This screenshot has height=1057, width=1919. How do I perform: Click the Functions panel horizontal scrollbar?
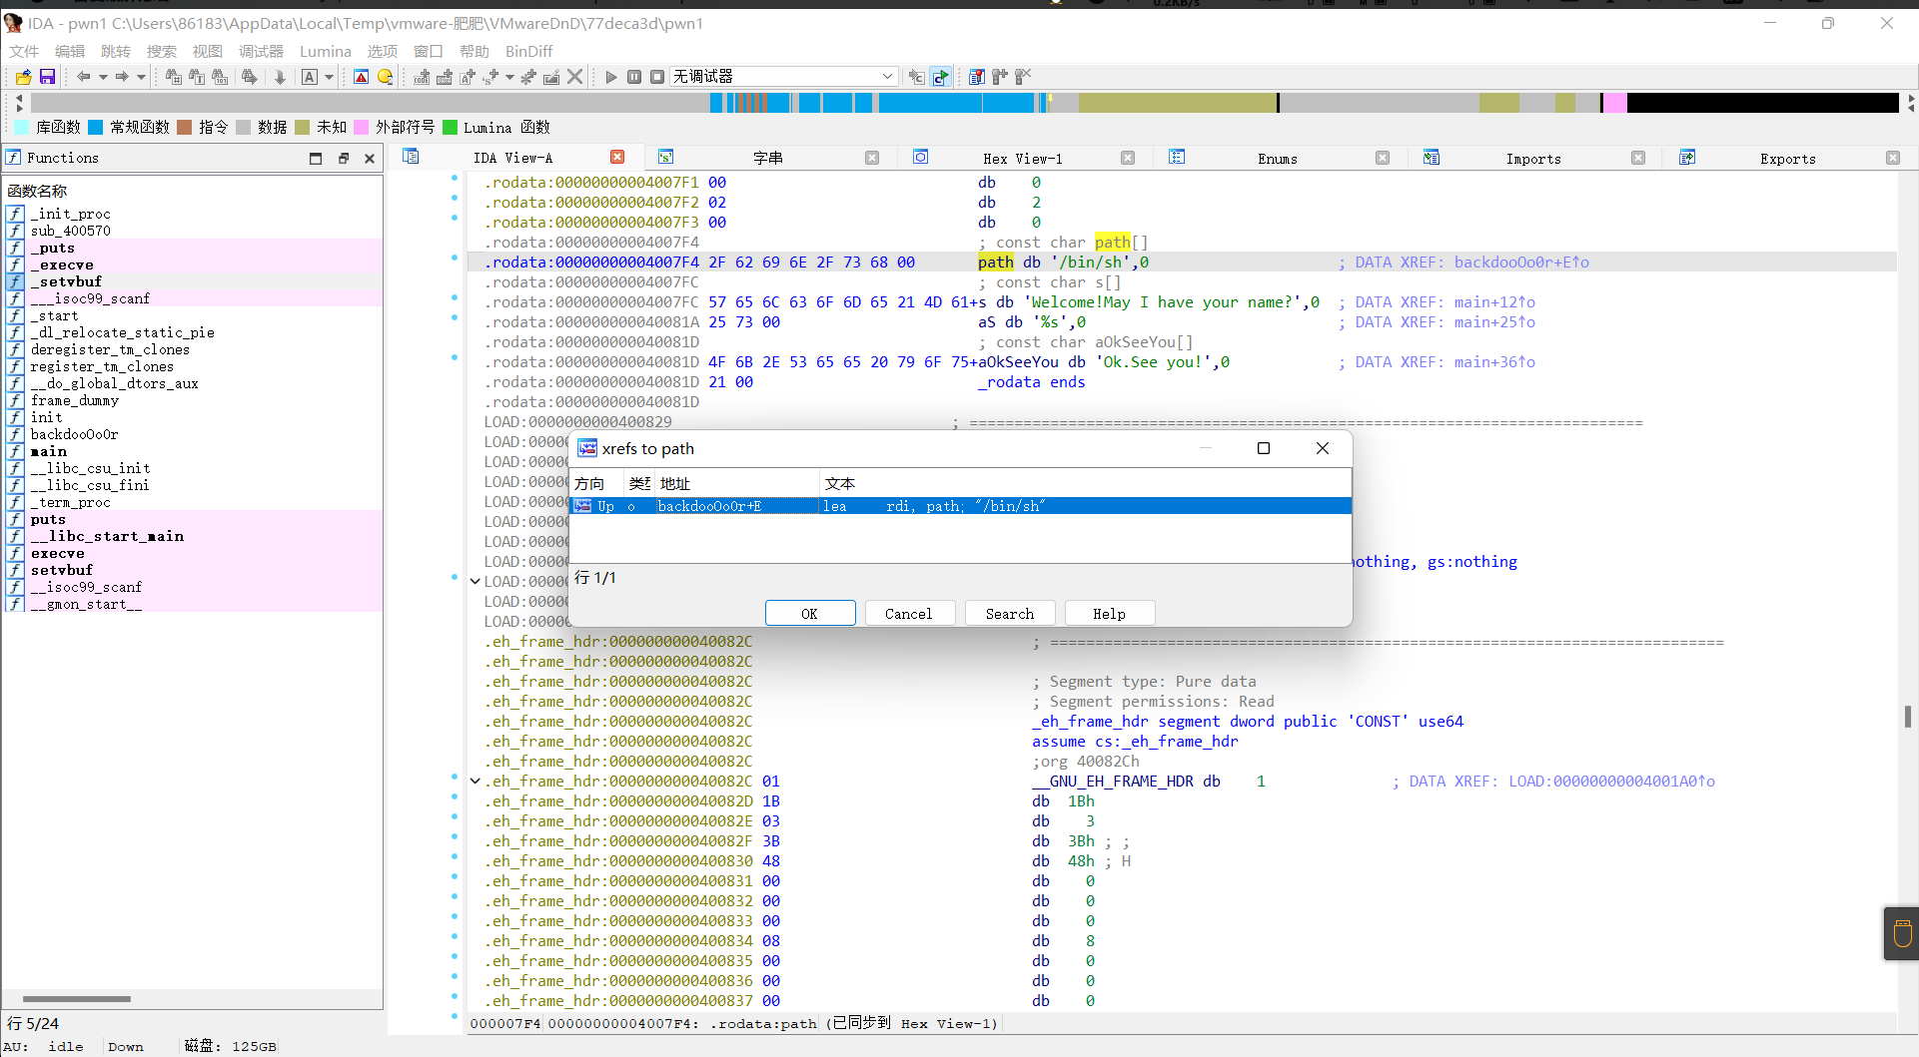(77, 998)
